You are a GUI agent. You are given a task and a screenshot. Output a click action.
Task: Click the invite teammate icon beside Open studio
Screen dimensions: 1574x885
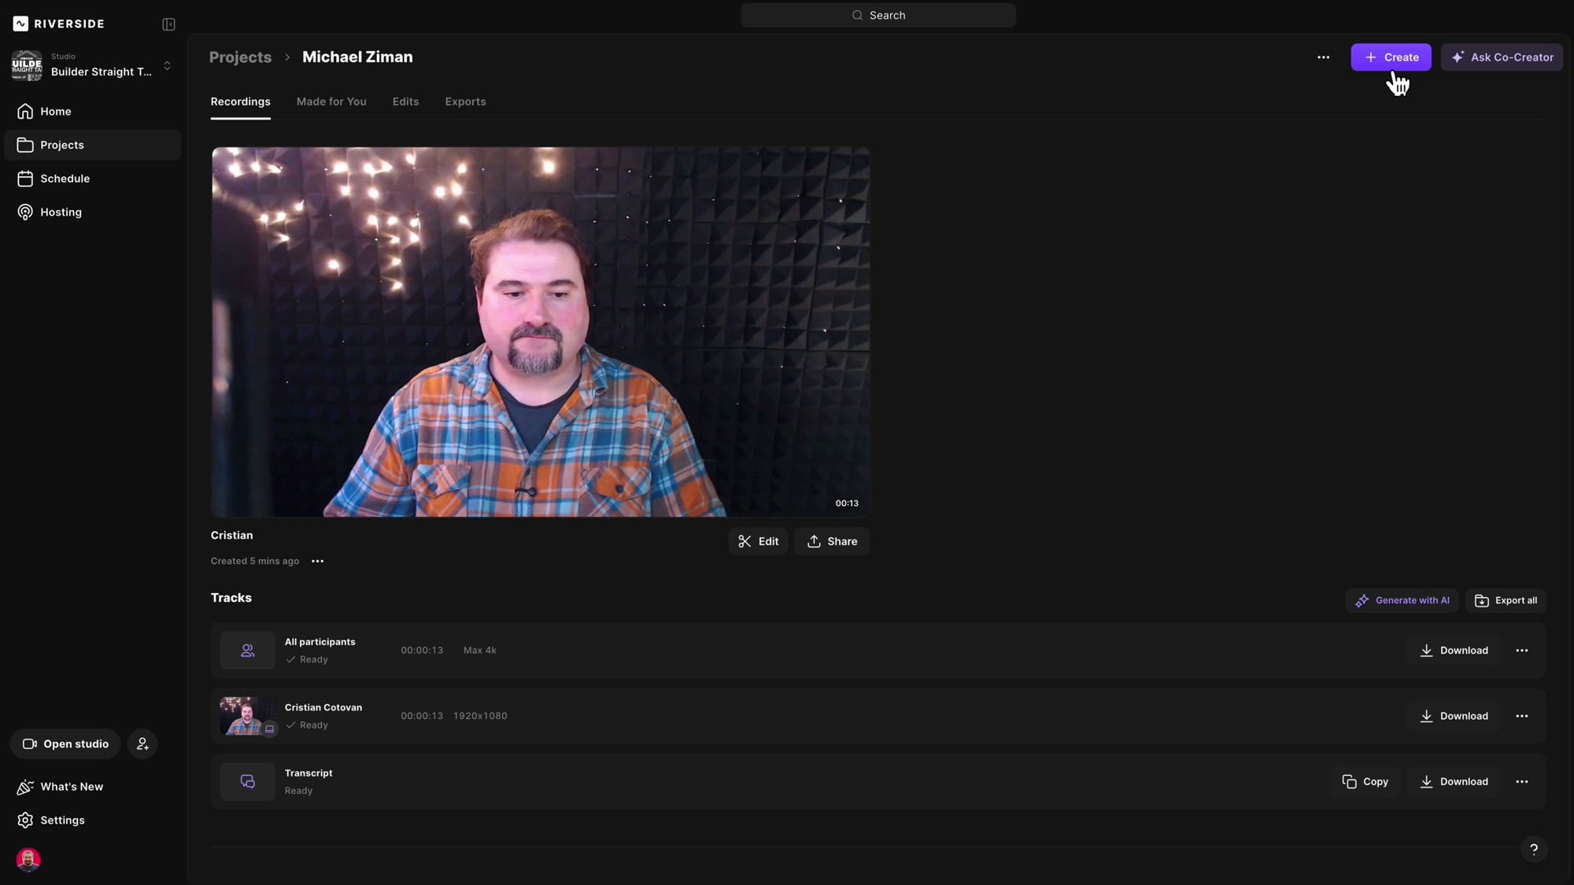coord(142,743)
